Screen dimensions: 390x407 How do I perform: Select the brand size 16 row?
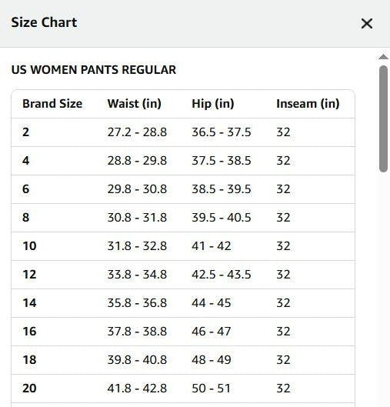[183, 332]
